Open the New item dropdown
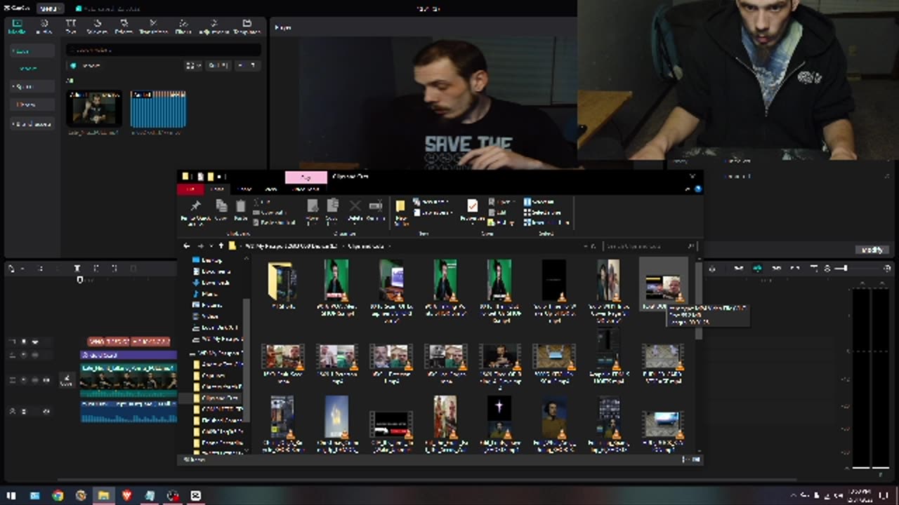Viewport: 899px width, 505px height. 431,202
